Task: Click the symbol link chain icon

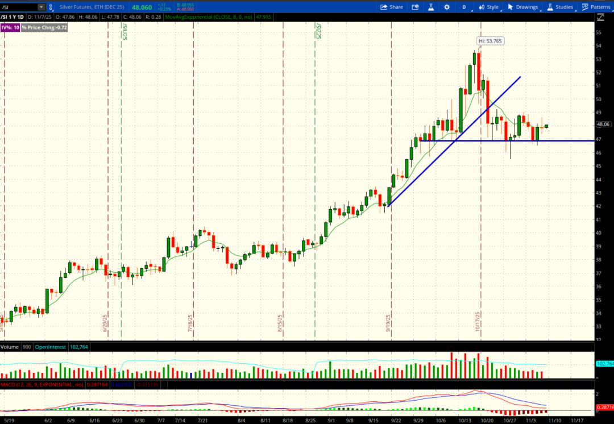Action: coord(51,7)
